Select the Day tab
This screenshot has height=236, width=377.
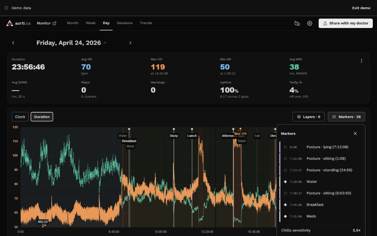click(x=106, y=23)
